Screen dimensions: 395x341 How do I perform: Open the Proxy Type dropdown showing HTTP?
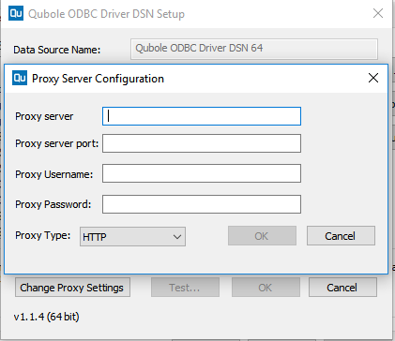coord(132,237)
